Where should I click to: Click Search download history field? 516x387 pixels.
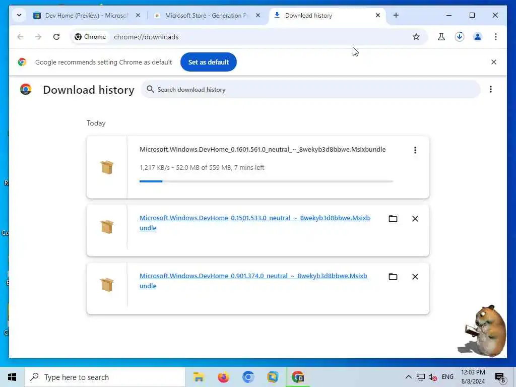pyautogui.click(x=310, y=90)
